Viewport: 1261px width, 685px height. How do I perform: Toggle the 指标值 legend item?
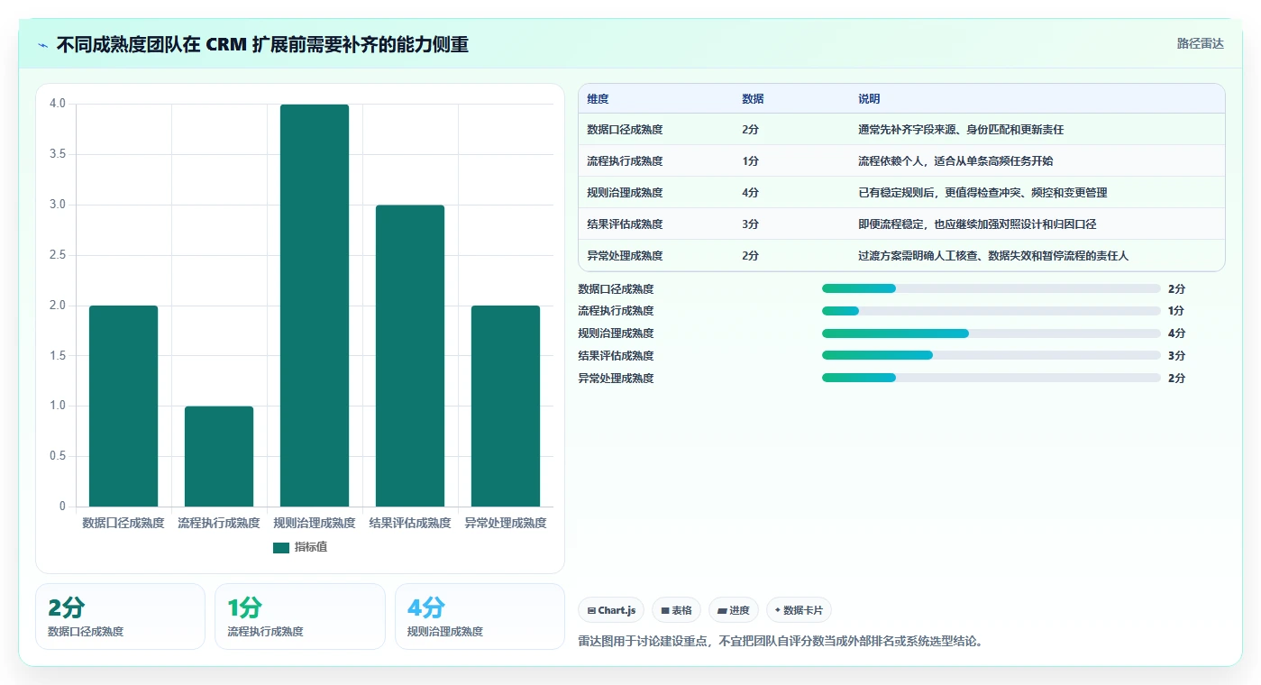[x=300, y=547]
